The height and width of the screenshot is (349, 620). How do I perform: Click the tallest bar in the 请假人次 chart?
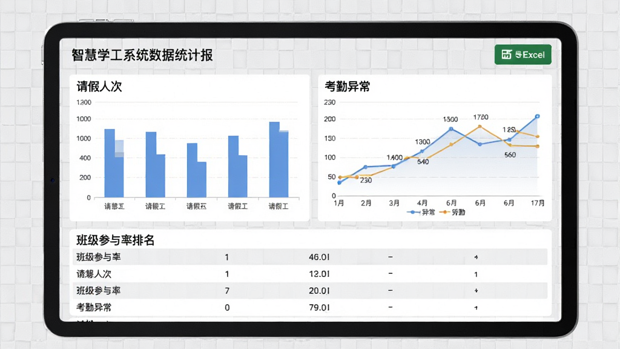pyautogui.click(x=279, y=159)
